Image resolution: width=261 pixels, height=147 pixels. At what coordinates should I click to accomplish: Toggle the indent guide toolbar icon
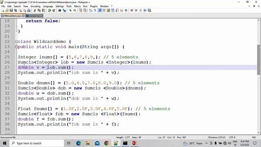100,10
